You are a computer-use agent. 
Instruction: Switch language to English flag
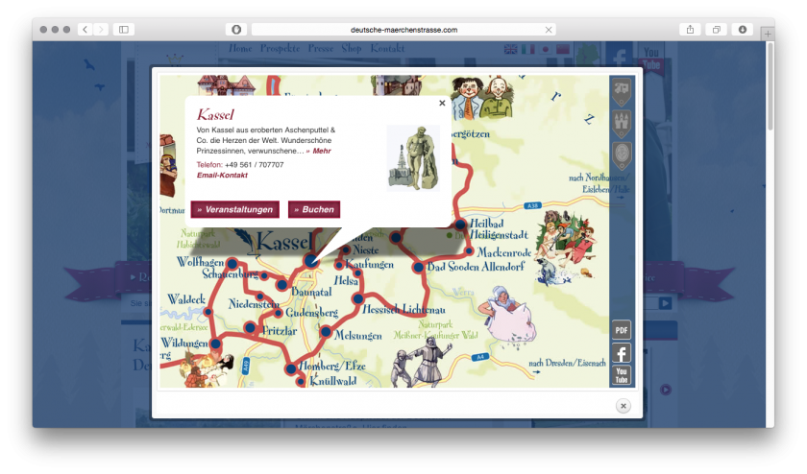510,49
